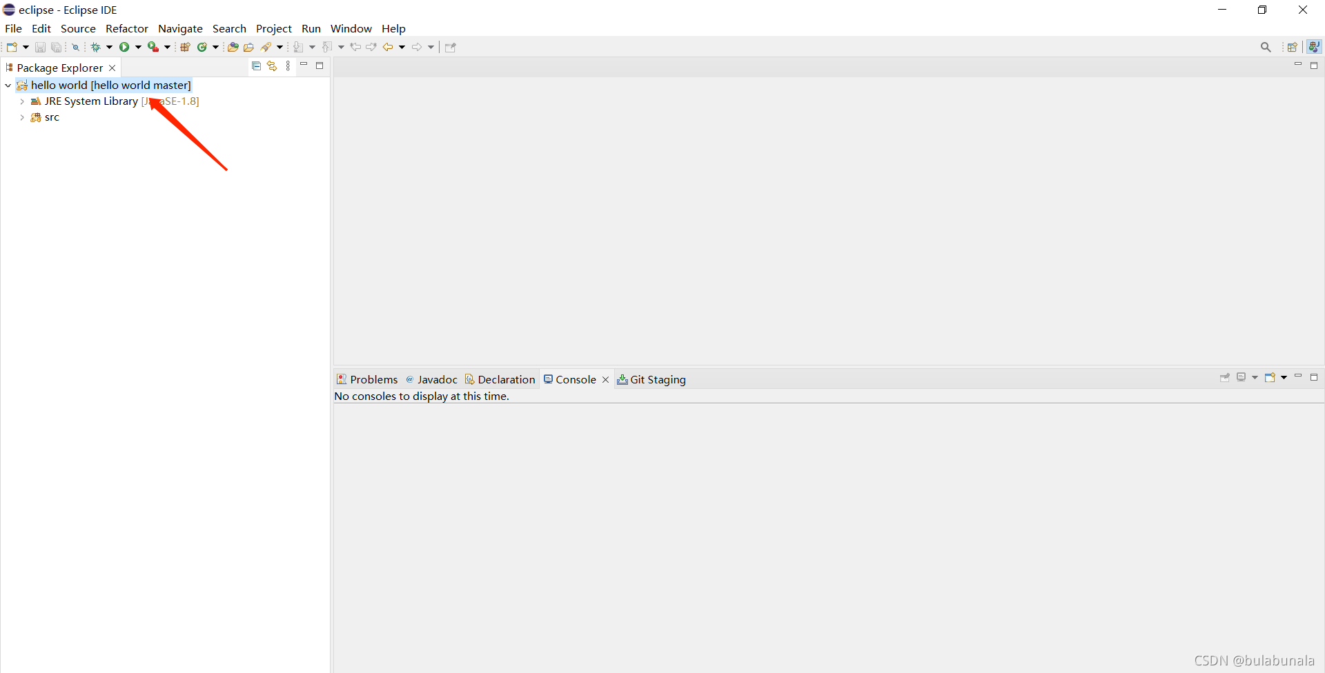Click the Next Annotation icon

point(298,47)
